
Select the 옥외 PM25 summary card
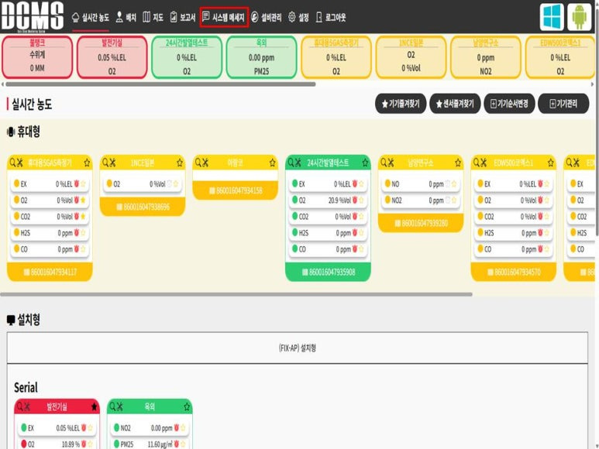click(x=261, y=57)
